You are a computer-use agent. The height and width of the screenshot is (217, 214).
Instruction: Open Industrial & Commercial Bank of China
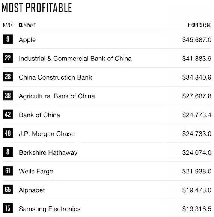pos(75,59)
